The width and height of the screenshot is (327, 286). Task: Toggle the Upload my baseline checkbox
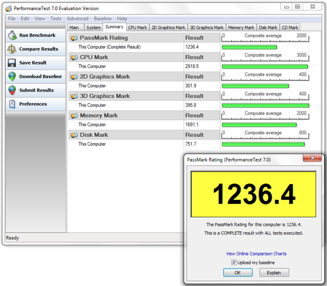[x=234, y=262]
